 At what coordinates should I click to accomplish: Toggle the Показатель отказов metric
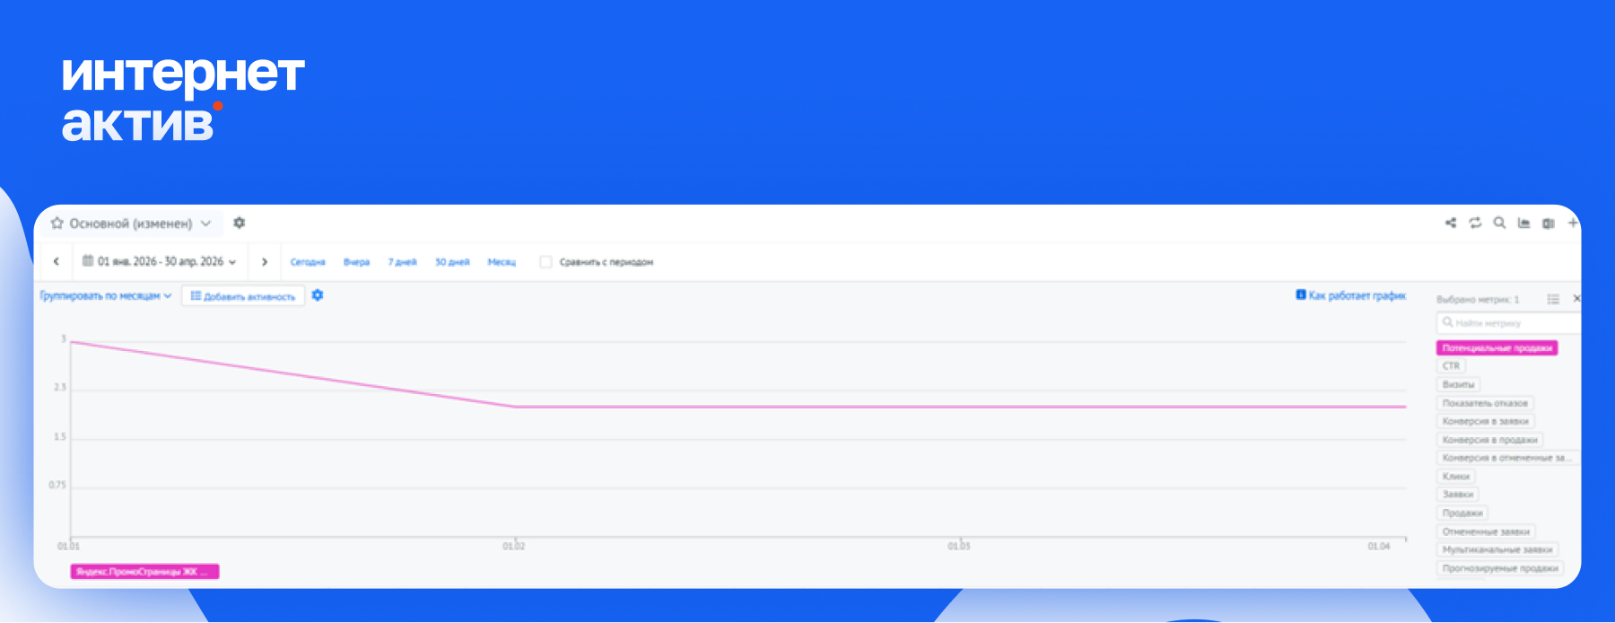[1485, 403]
